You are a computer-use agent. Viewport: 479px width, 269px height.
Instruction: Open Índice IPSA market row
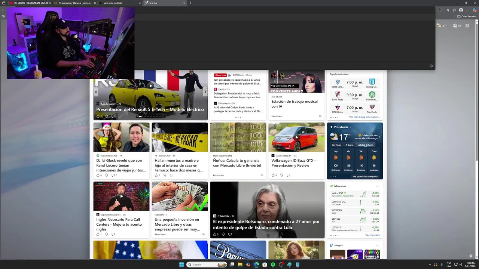click(355, 194)
